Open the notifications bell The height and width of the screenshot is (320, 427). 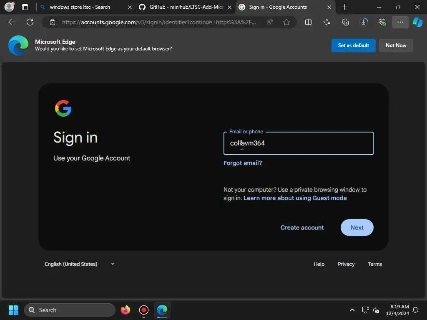(x=415, y=310)
